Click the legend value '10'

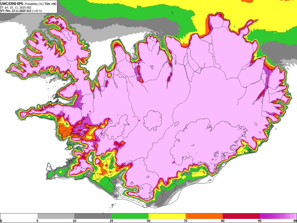[x=74, y=221]
